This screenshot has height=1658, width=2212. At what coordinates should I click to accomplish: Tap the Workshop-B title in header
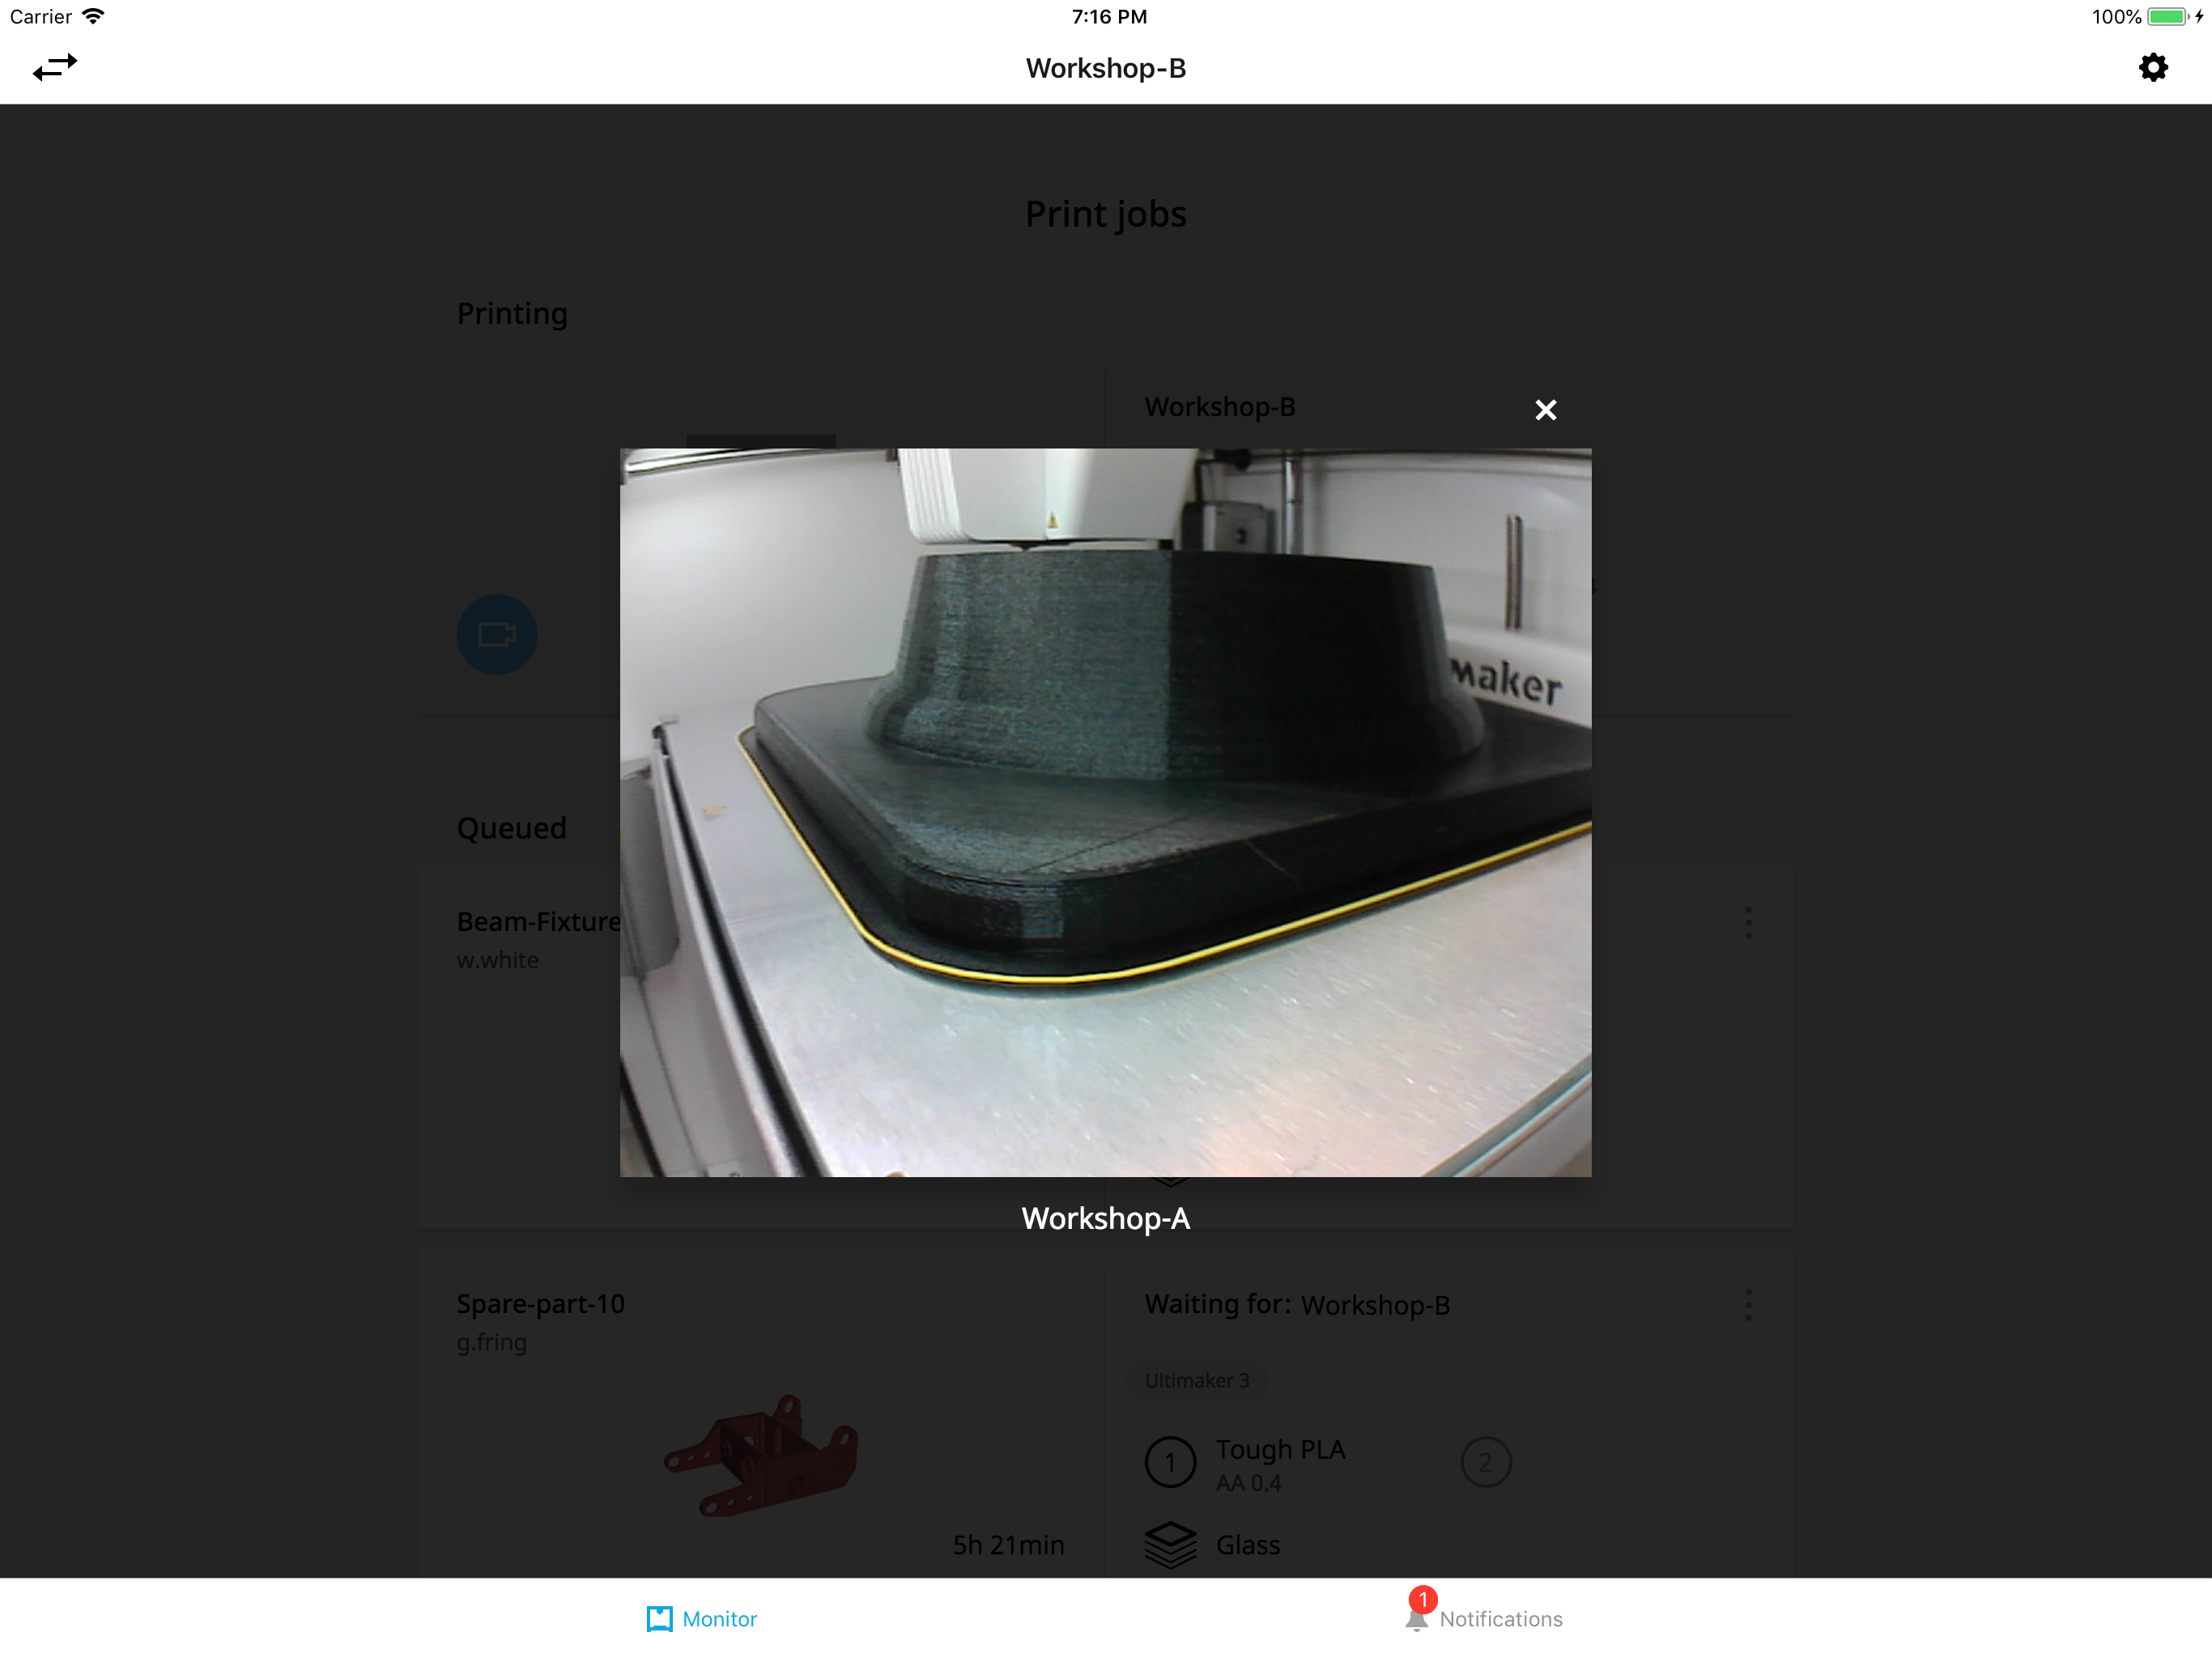point(1106,68)
